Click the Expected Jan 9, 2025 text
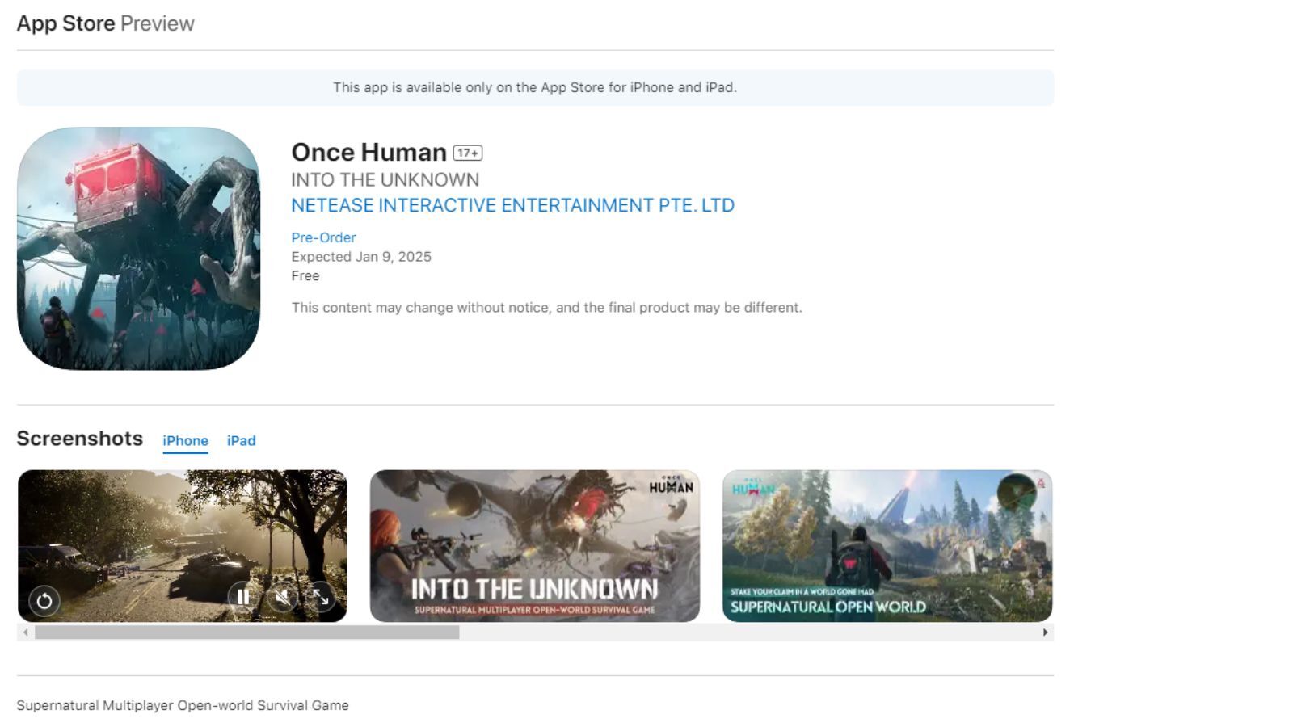 pos(361,257)
